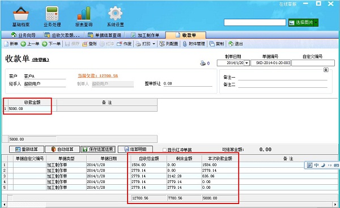Edit the 经手人 field

coord(44,84)
